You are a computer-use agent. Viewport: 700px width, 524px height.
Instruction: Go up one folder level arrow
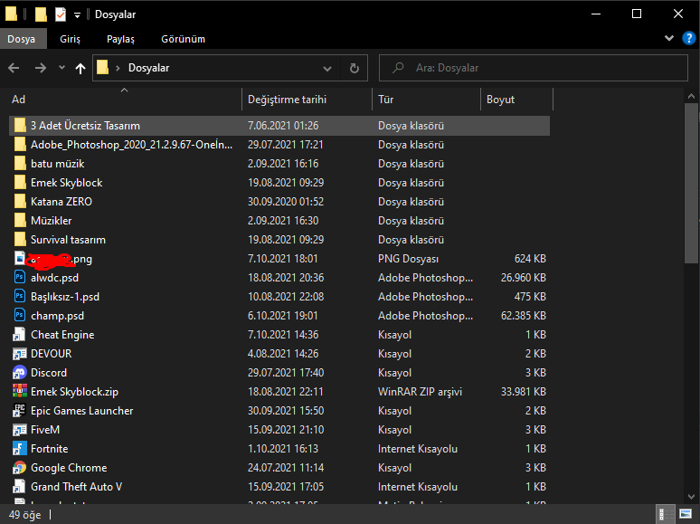pos(80,68)
